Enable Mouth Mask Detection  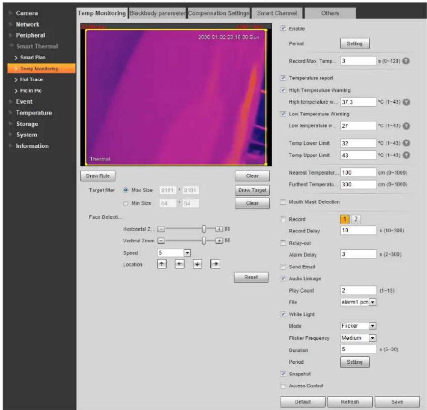point(283,202)
